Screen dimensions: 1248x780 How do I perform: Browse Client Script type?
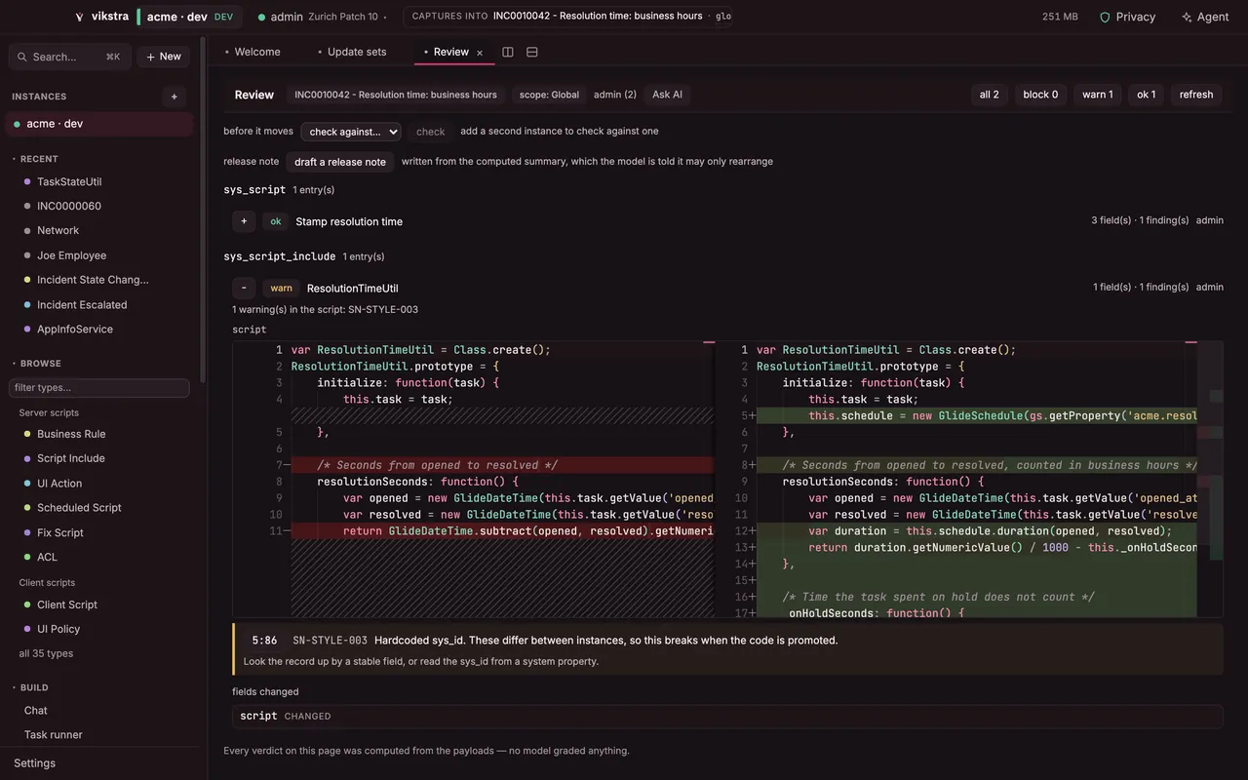67,604
